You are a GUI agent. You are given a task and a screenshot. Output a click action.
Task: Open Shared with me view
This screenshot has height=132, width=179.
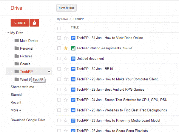[x=22, y=87]
